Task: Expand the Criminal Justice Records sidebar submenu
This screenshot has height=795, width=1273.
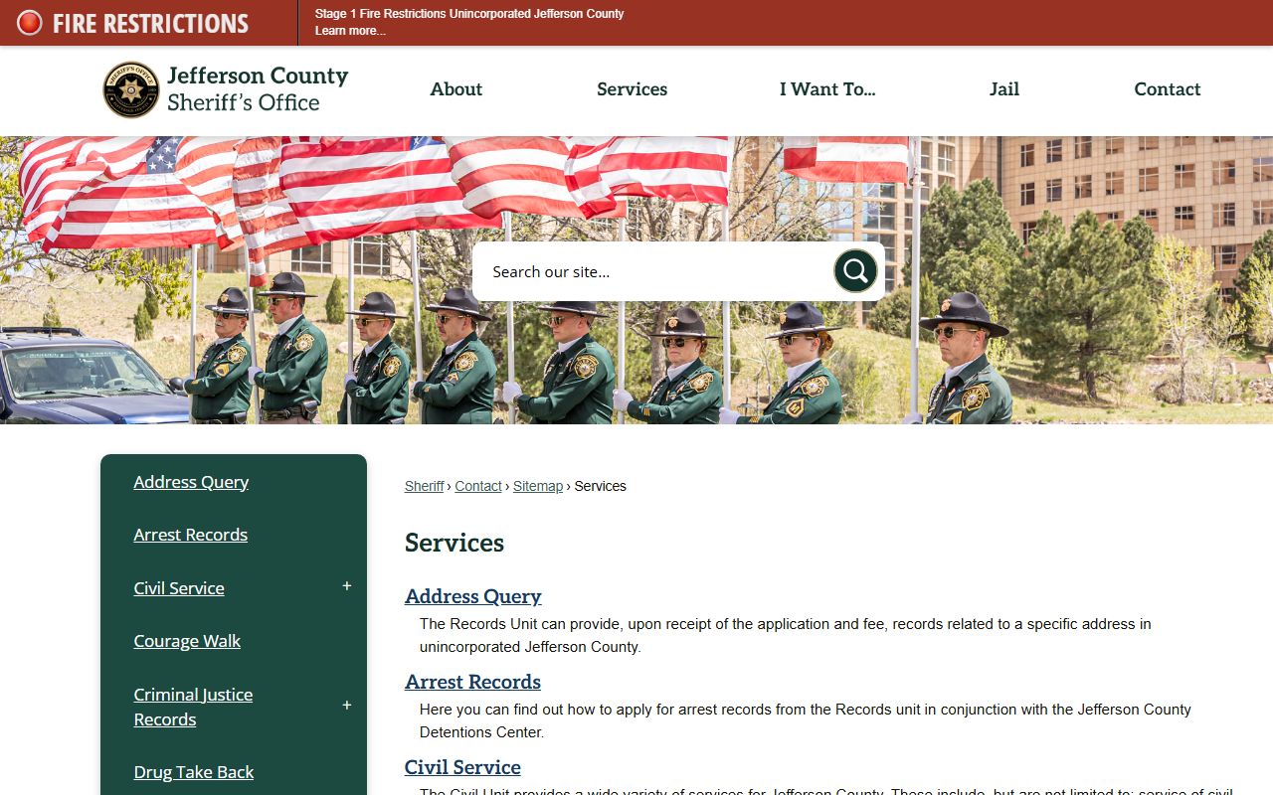Action: (347, 706)
